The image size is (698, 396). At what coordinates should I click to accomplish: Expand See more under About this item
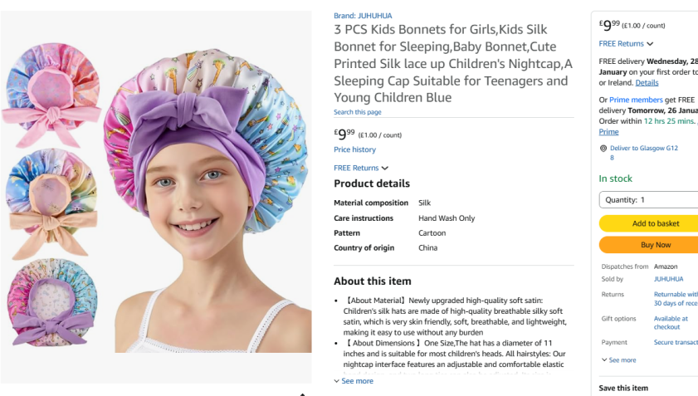[354, 381]
